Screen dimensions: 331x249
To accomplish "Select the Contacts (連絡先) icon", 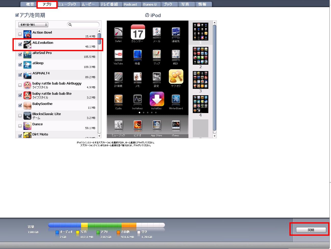I will click(176, 33).
